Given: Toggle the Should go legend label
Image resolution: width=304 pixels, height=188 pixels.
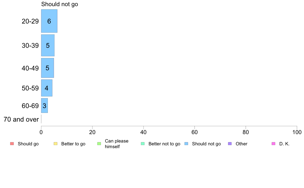Looking at the screenshot, I should pyautogui.click(x=28, y=144).
